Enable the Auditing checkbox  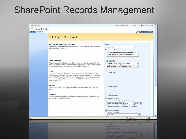[106, 86]
